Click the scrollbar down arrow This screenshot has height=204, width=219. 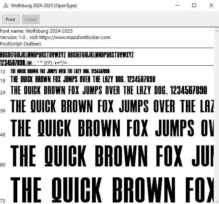(217, 201)
